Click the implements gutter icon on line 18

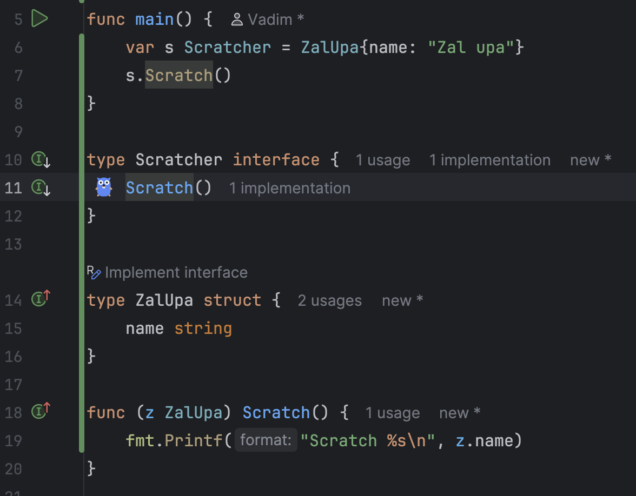click(41, 411)
